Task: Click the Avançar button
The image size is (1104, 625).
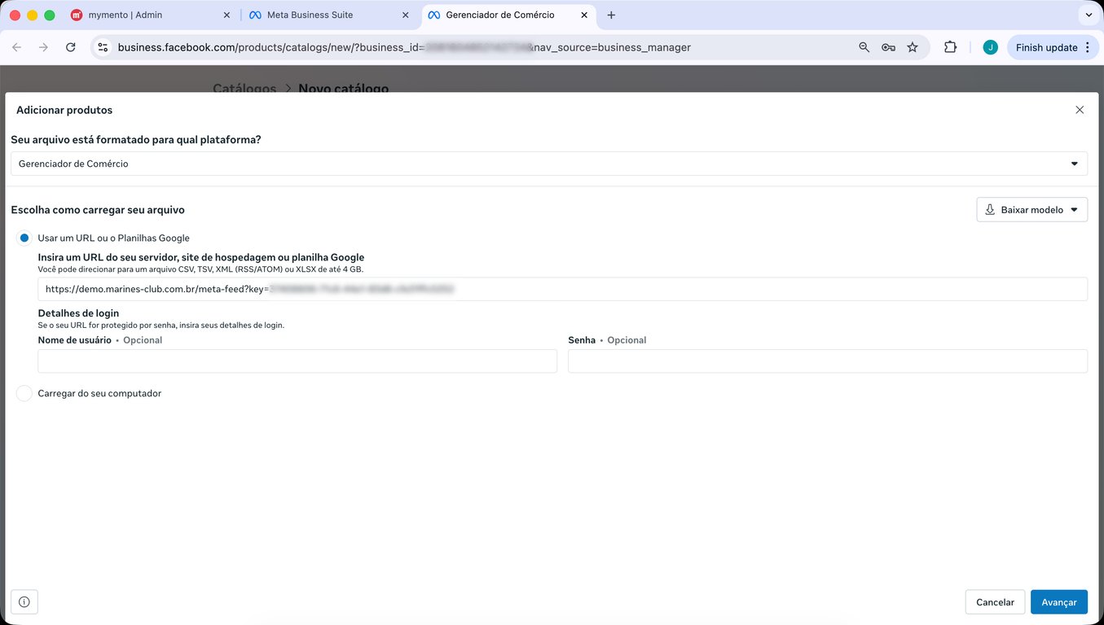Action: tap(1059, 602)
